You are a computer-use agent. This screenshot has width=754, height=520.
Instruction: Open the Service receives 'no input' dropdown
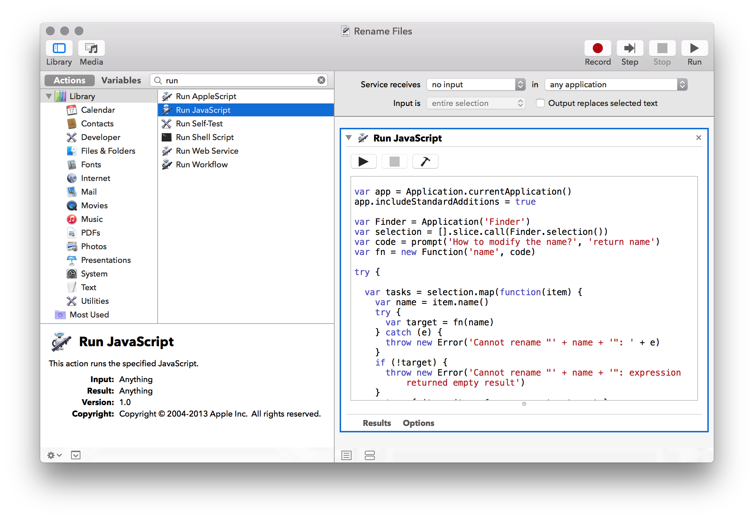[x=476, y=85]
